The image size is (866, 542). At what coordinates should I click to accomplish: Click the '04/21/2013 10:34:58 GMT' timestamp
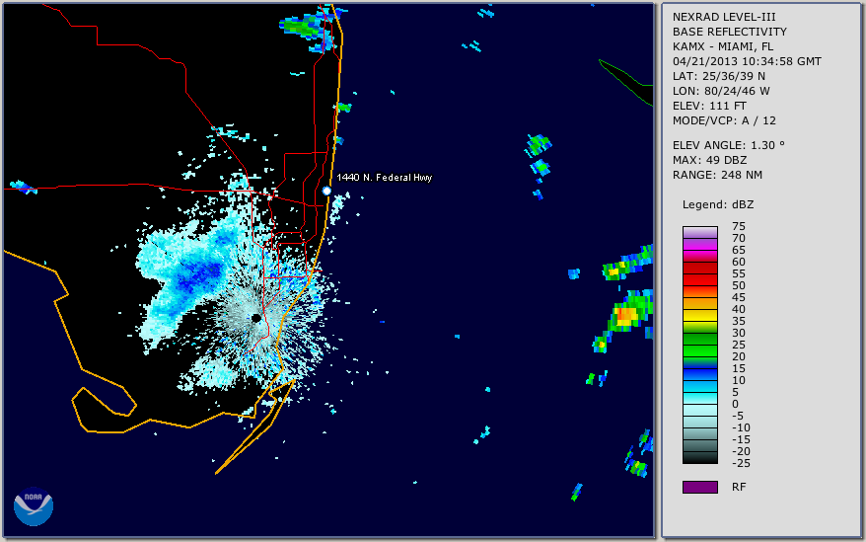coord(747,61)
